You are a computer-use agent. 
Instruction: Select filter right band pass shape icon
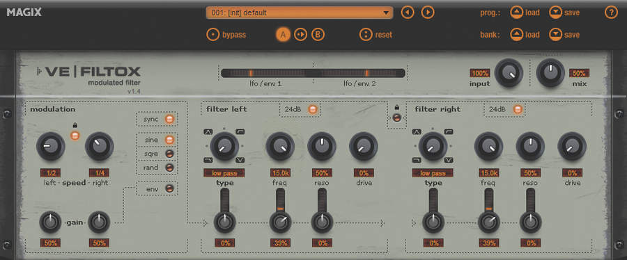pos(417,131)
